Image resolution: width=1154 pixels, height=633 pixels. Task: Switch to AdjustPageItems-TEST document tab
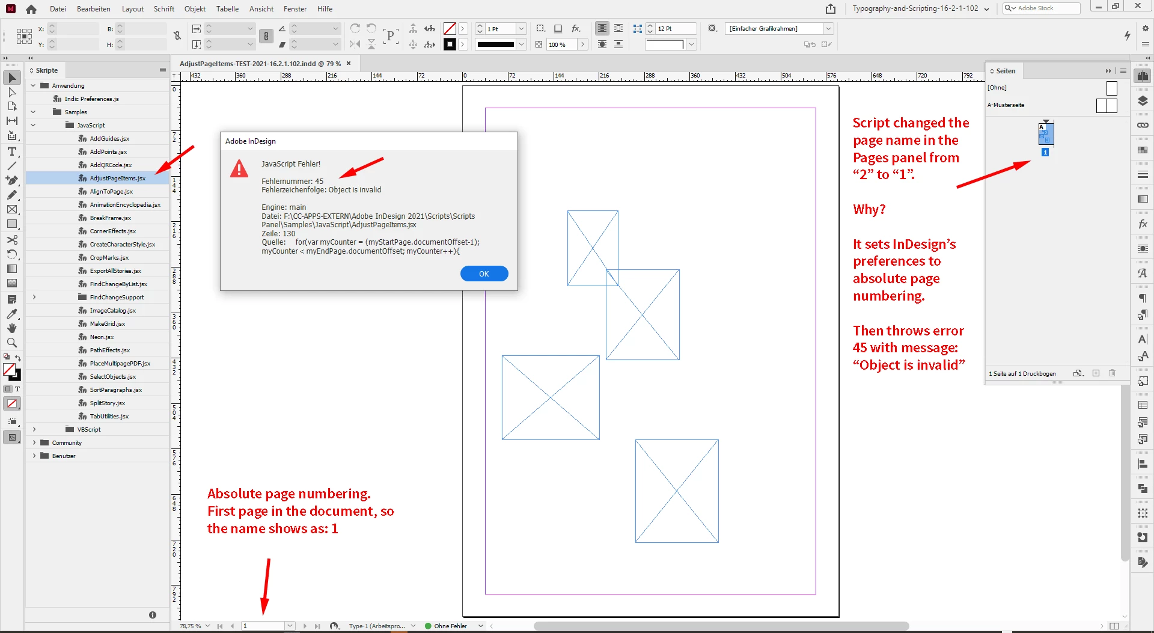pos(260,63)
